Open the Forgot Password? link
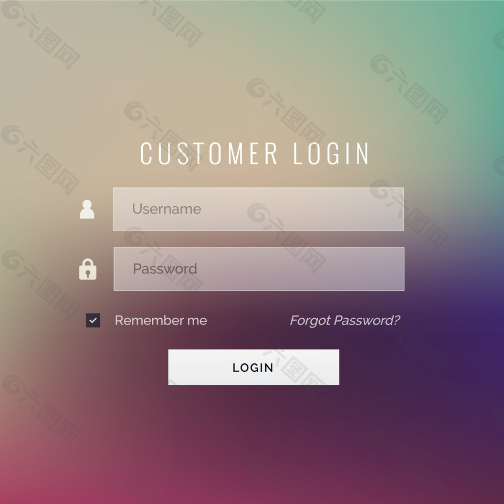This screenshot has height=504, width=504. 345,320
